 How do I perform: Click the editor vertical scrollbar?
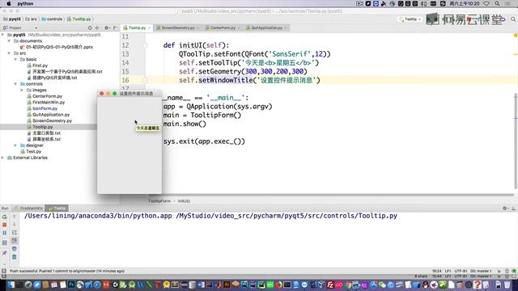(x=516, y=141)
